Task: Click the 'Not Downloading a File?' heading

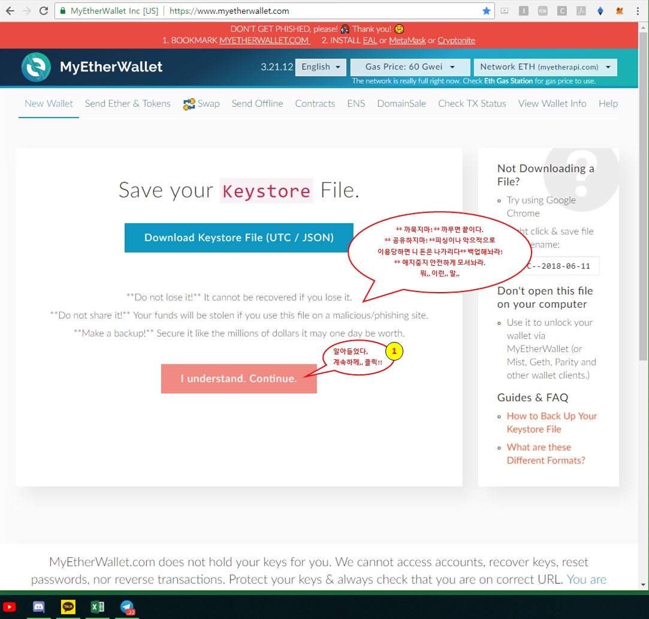Action: [545, 175]
